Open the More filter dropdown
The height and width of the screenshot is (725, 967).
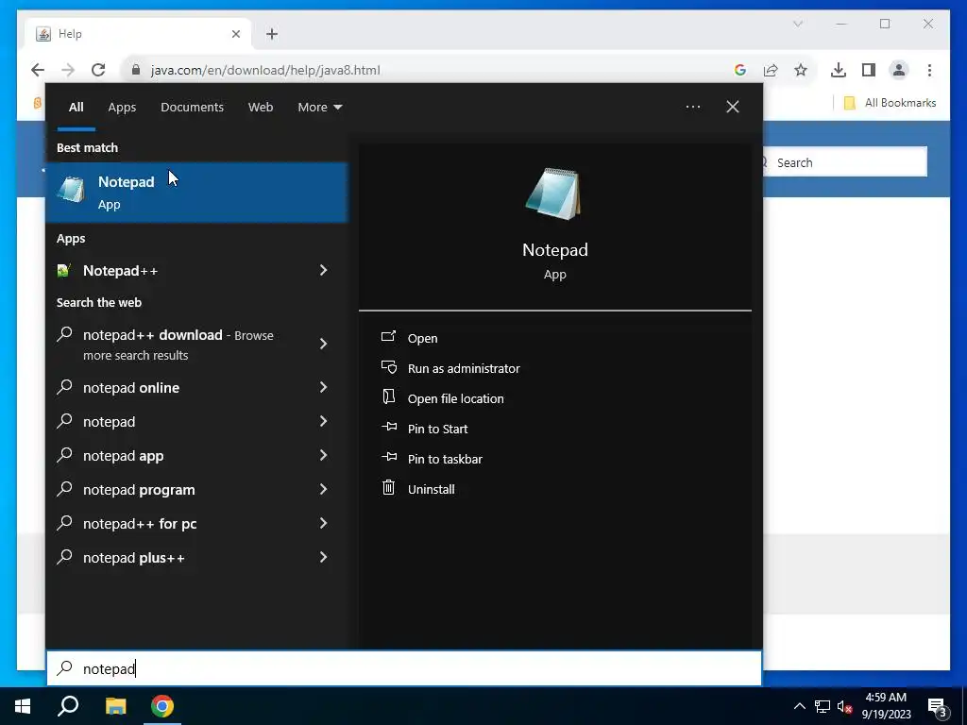click(319, 108)
